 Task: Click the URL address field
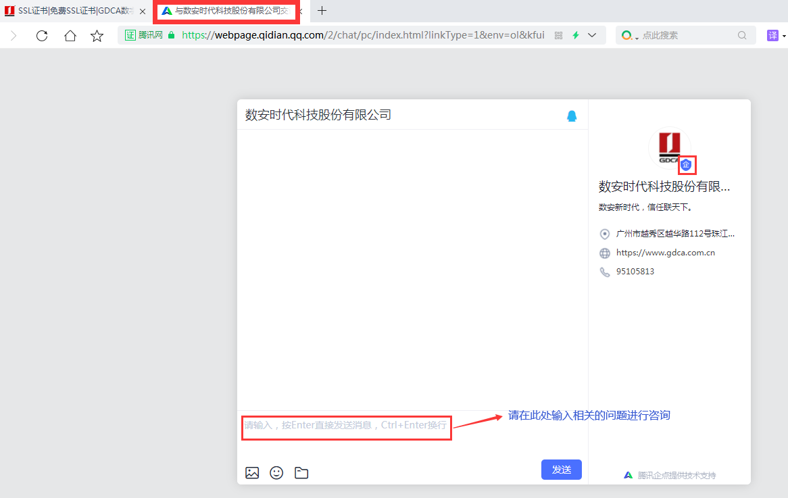[363, 35]
